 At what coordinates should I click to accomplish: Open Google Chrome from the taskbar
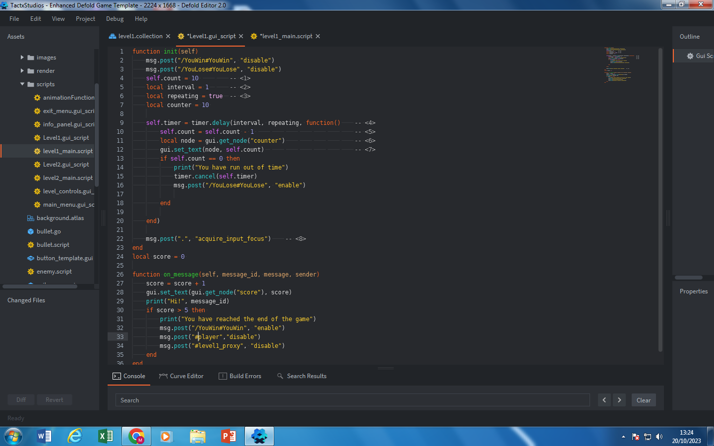click(136, 436)
